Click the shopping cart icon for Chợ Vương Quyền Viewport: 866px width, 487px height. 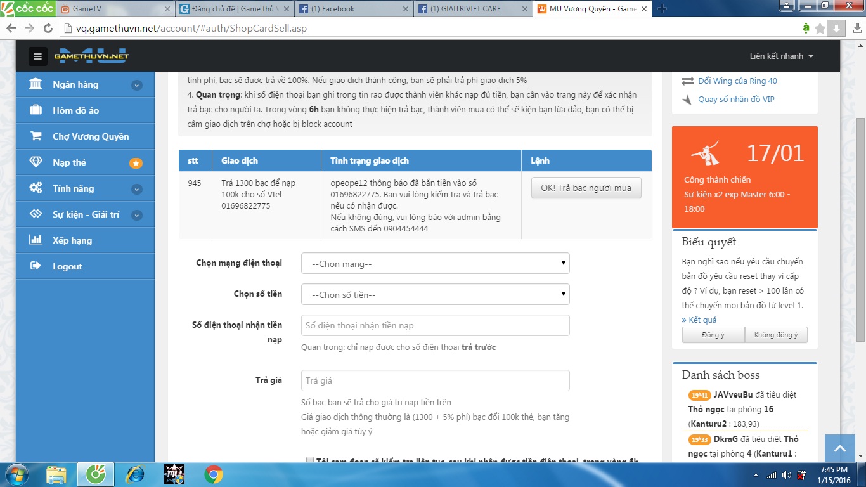[x=36, y=136]
